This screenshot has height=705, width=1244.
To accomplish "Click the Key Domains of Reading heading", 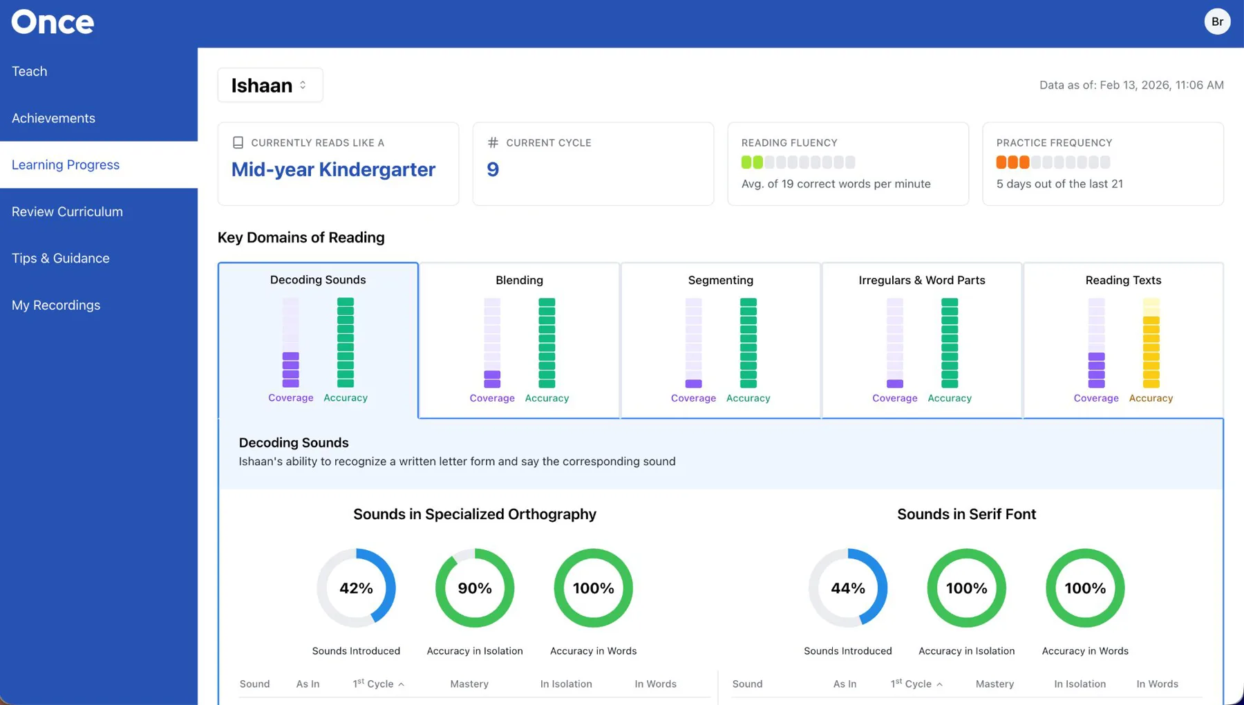I will [301, 237].
